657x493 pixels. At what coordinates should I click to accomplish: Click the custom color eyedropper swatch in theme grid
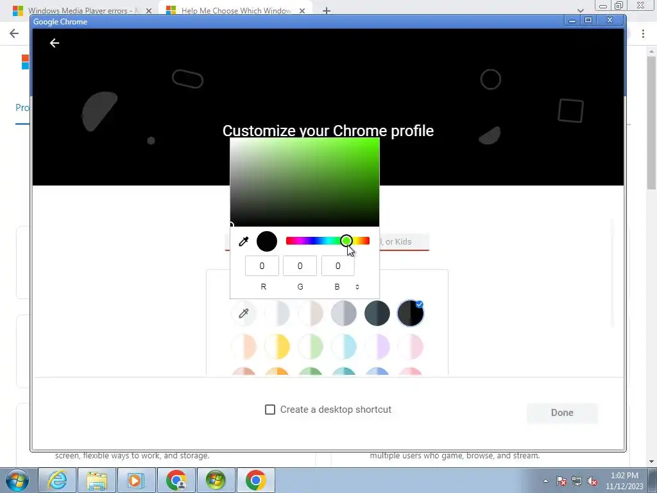pos(243,313)
